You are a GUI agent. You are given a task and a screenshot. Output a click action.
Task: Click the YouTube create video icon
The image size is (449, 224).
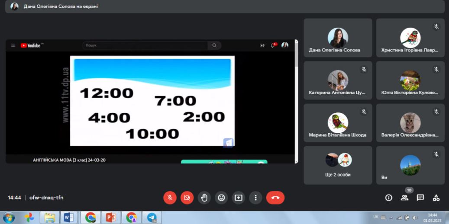pos(262,45)
